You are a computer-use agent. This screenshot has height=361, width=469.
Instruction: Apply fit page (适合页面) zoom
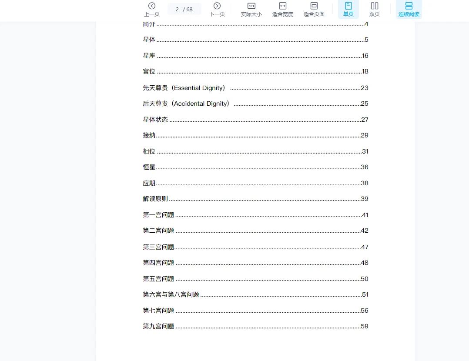pyautogui.click(x=314, y=10)
